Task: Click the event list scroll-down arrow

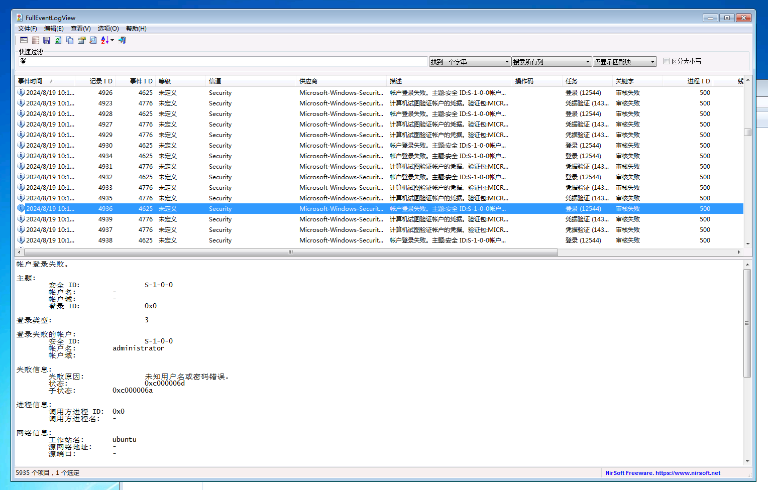Action: (x=747, y=243)
